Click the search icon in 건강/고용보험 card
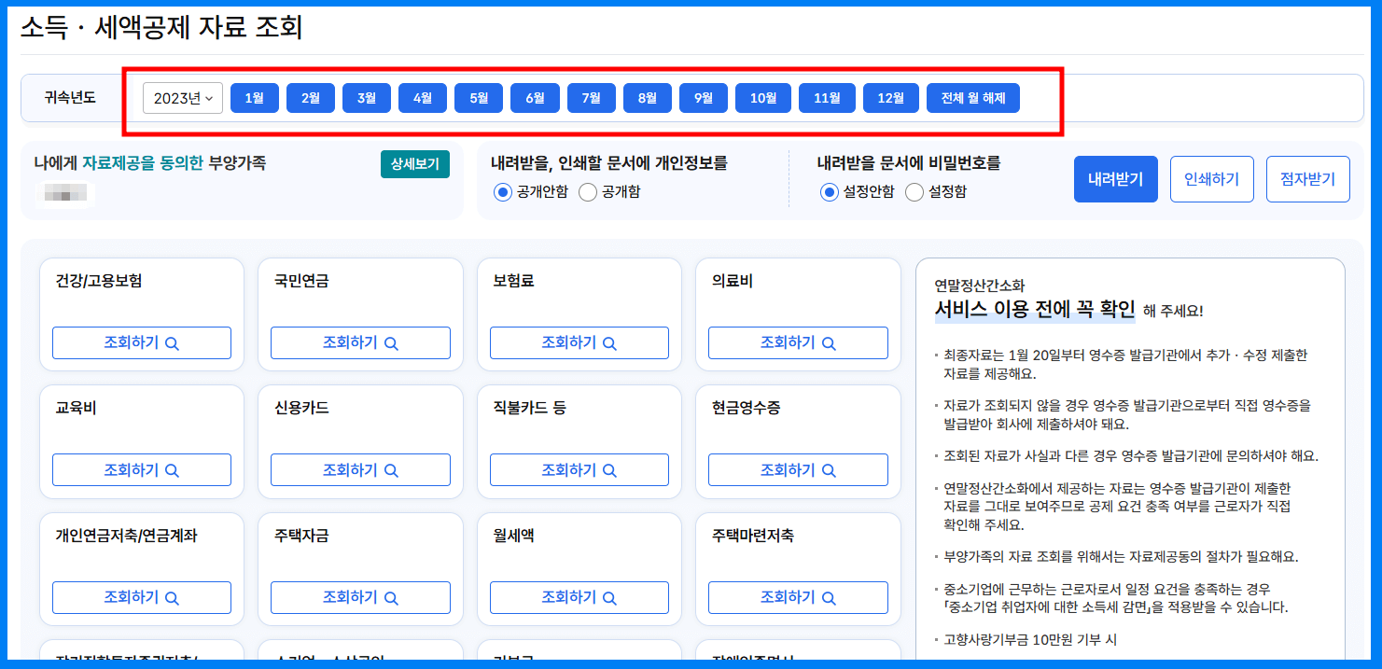This screenshot has height=669, width=1382. [x=172, y=342]
